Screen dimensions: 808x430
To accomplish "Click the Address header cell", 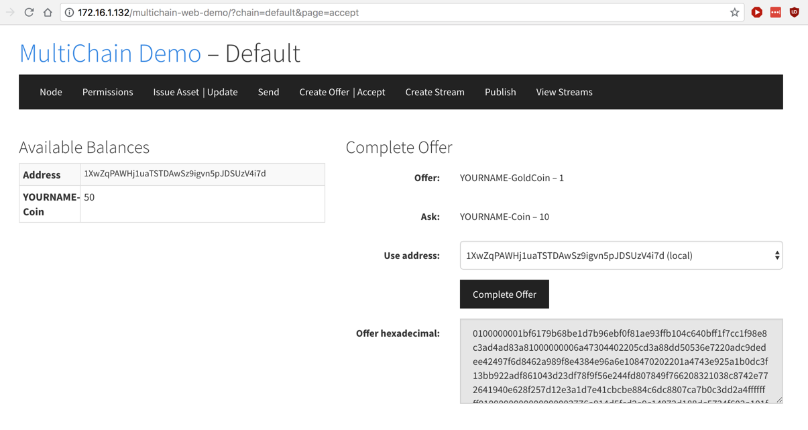I will [x=50, y=174].
